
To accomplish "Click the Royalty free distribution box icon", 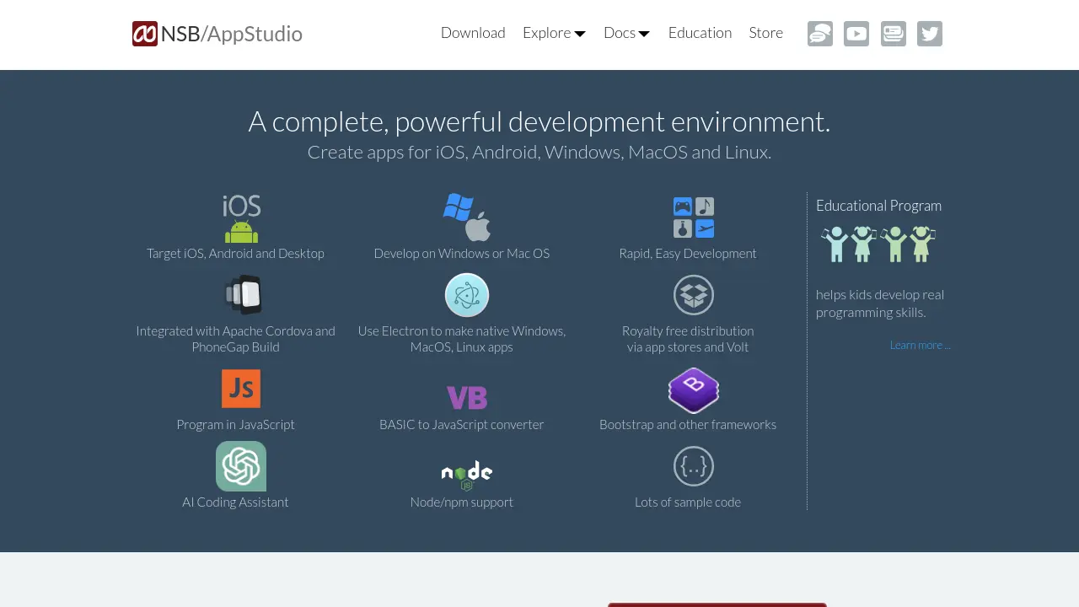I will click(x=694, y=295).
